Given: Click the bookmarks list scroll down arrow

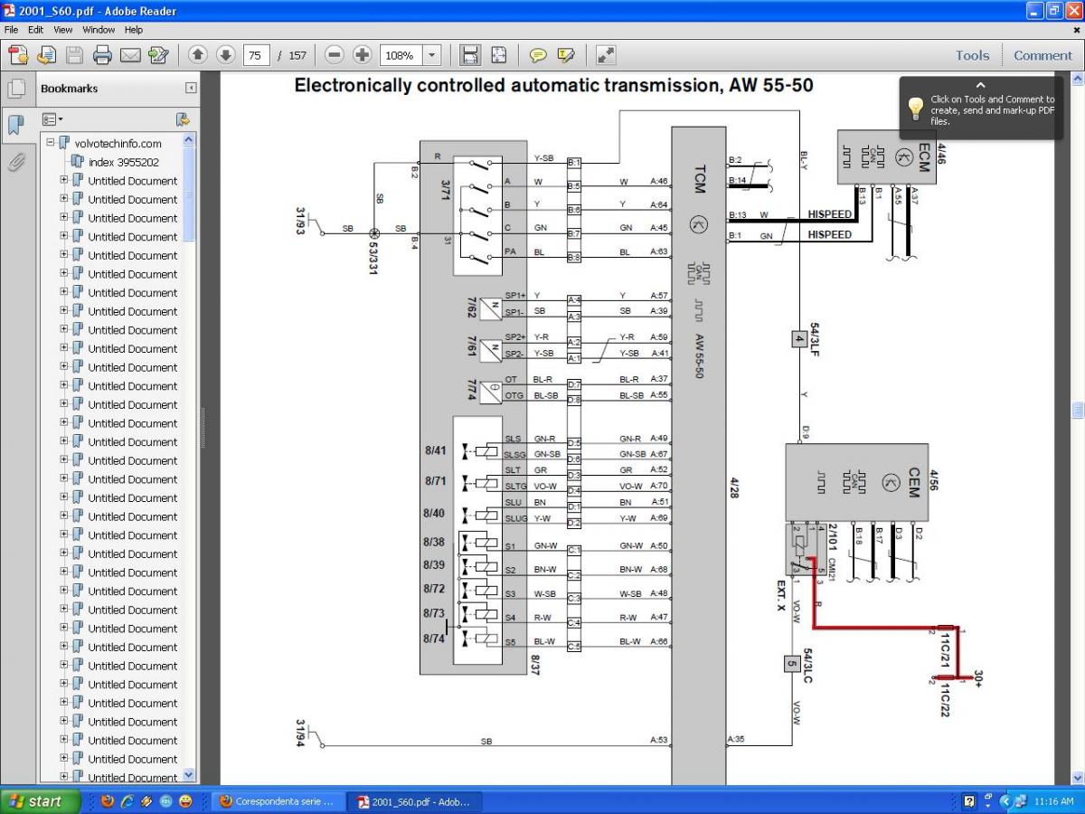Looking at the screenshot, I should (189, 775).
